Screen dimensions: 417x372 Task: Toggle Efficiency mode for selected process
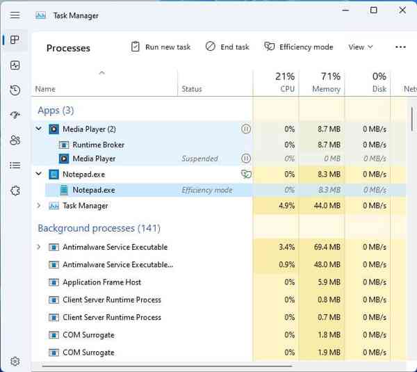pyautogui.click(x=299, y=47)
